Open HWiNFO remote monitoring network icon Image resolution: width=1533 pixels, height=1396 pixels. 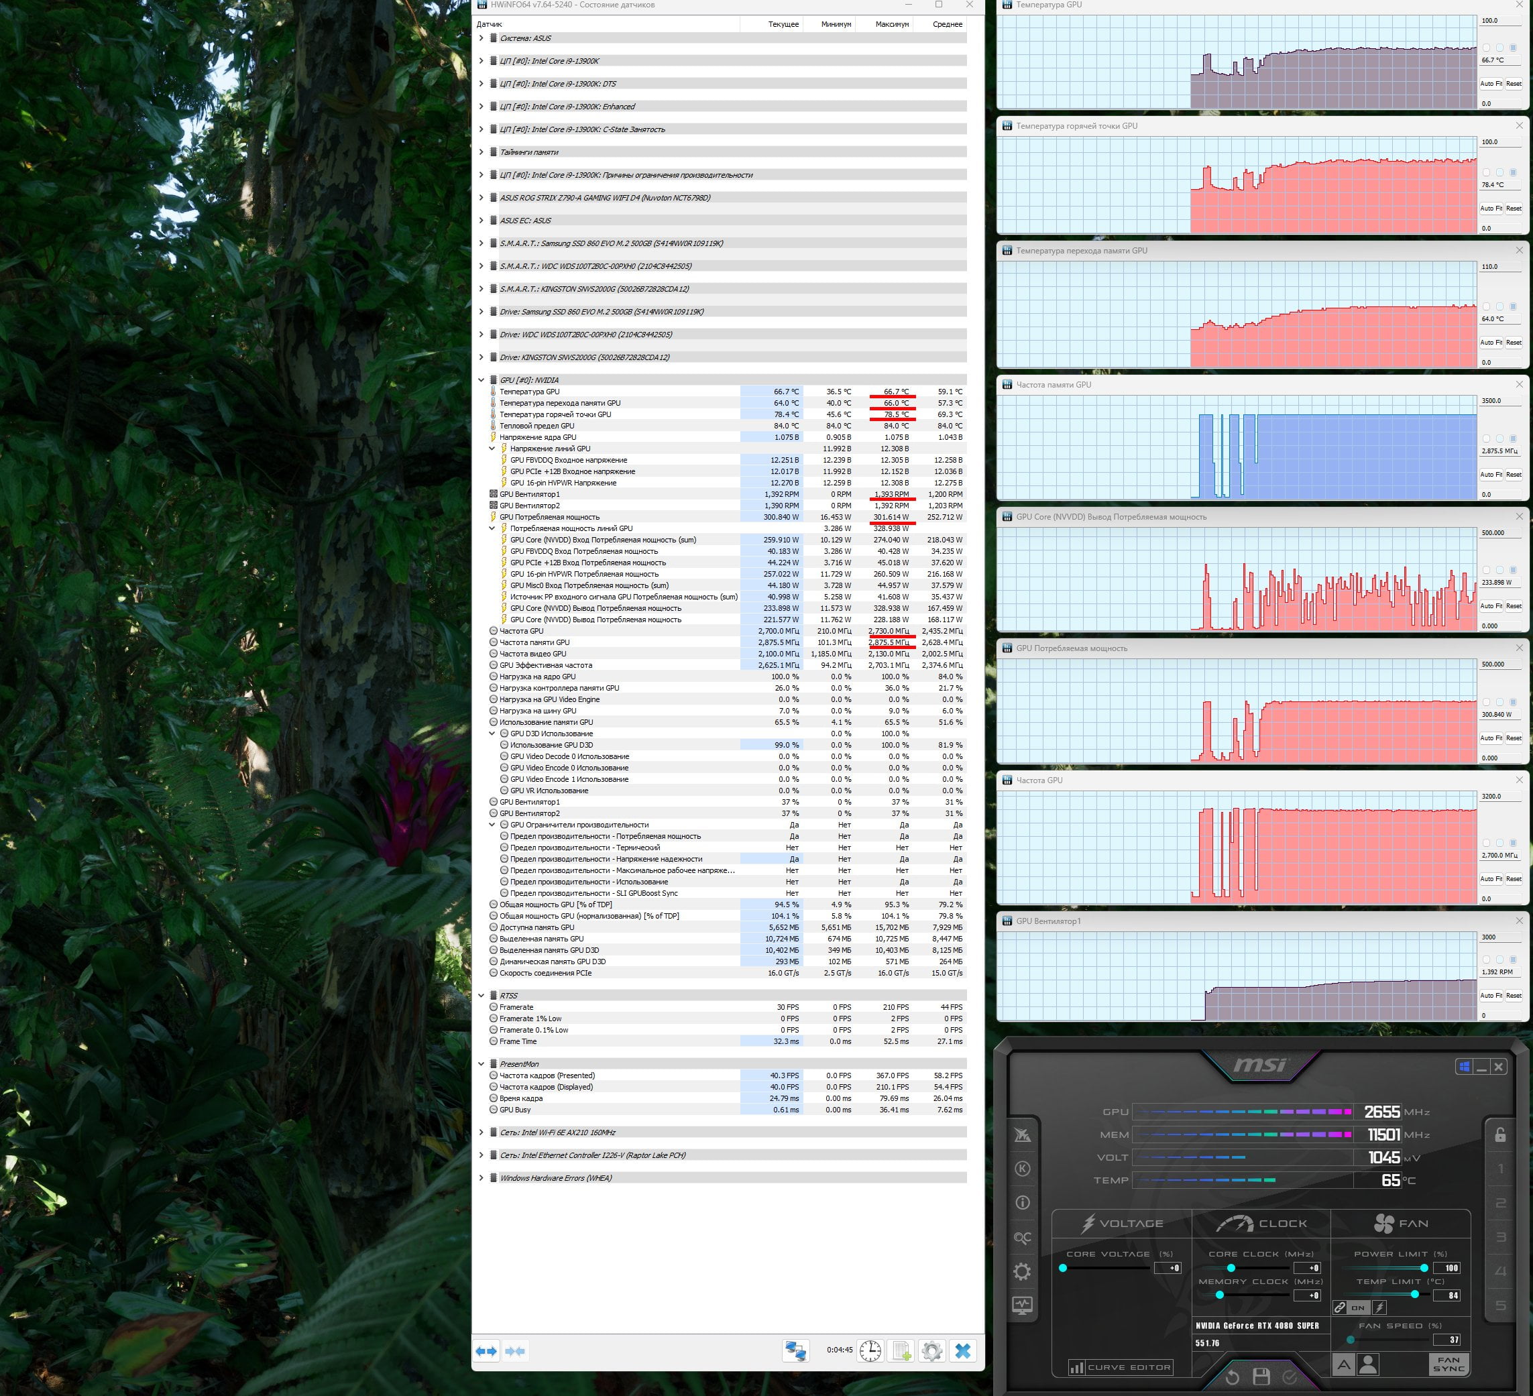796,1351
